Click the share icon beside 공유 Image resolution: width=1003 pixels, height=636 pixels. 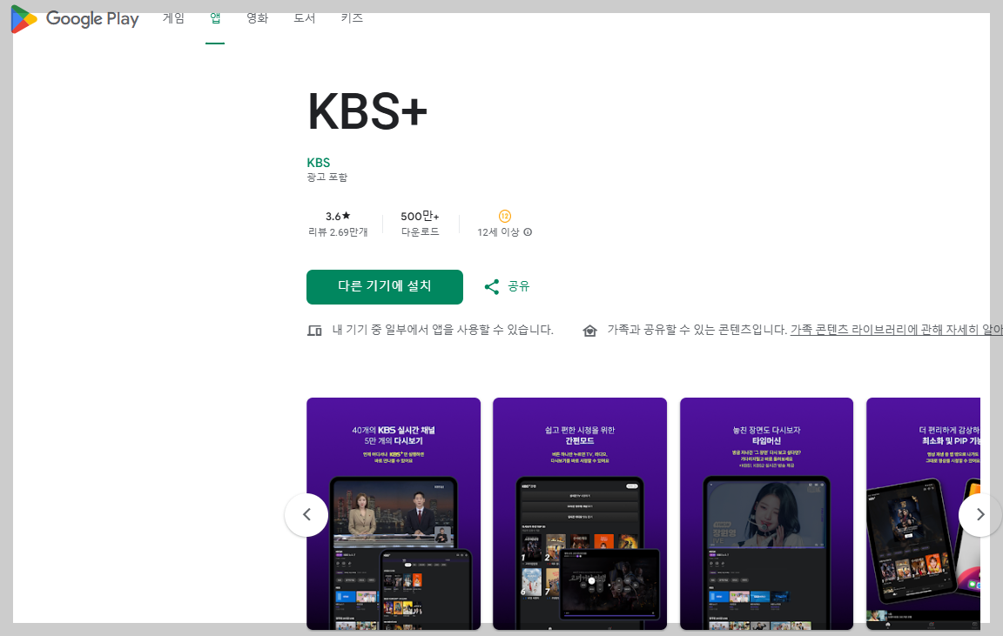tap(492, 287)
